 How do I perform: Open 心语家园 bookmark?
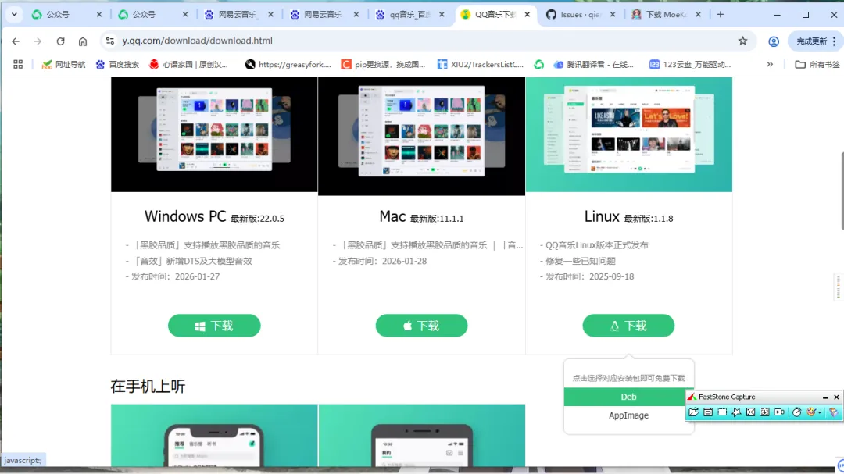188,65
